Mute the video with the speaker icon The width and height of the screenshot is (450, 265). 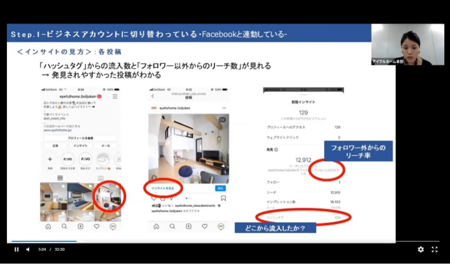click(x=27, y=249)
